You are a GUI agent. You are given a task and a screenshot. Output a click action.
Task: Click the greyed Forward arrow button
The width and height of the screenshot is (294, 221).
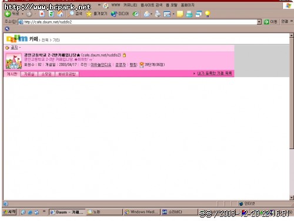29,14
